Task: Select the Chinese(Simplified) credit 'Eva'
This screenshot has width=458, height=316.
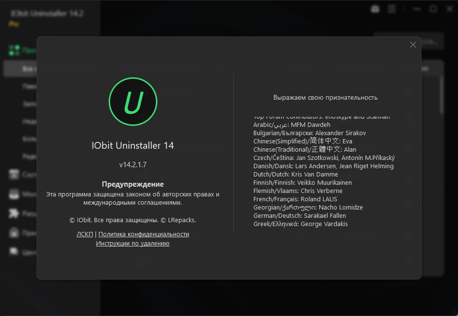Action: click(x=303, y=141)
